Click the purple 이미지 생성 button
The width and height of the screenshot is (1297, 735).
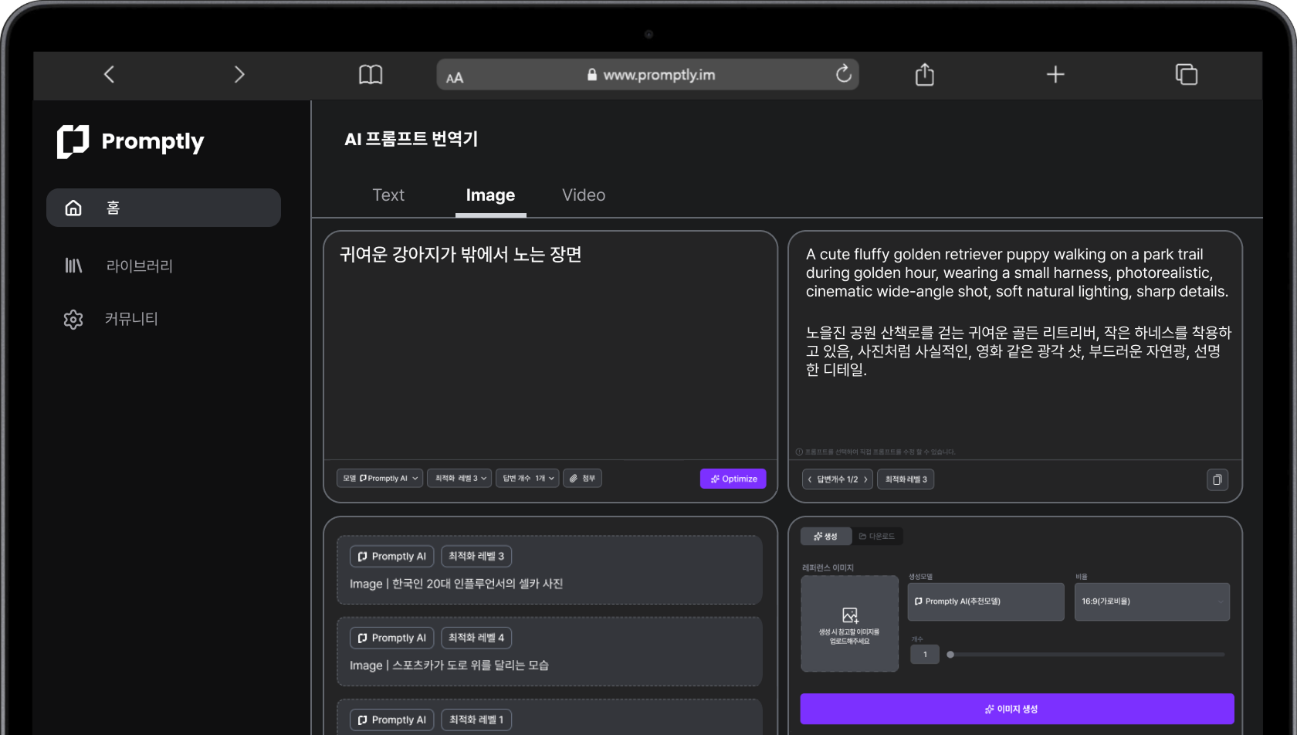click(x=1017, y=709)
